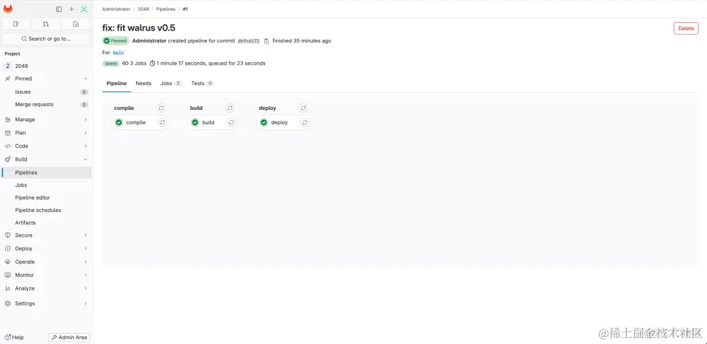Image resolution: width=707 pixels, height=344 pixels.
Task: Open Pipeline editor in sidebar
Action: pos(46,198)
